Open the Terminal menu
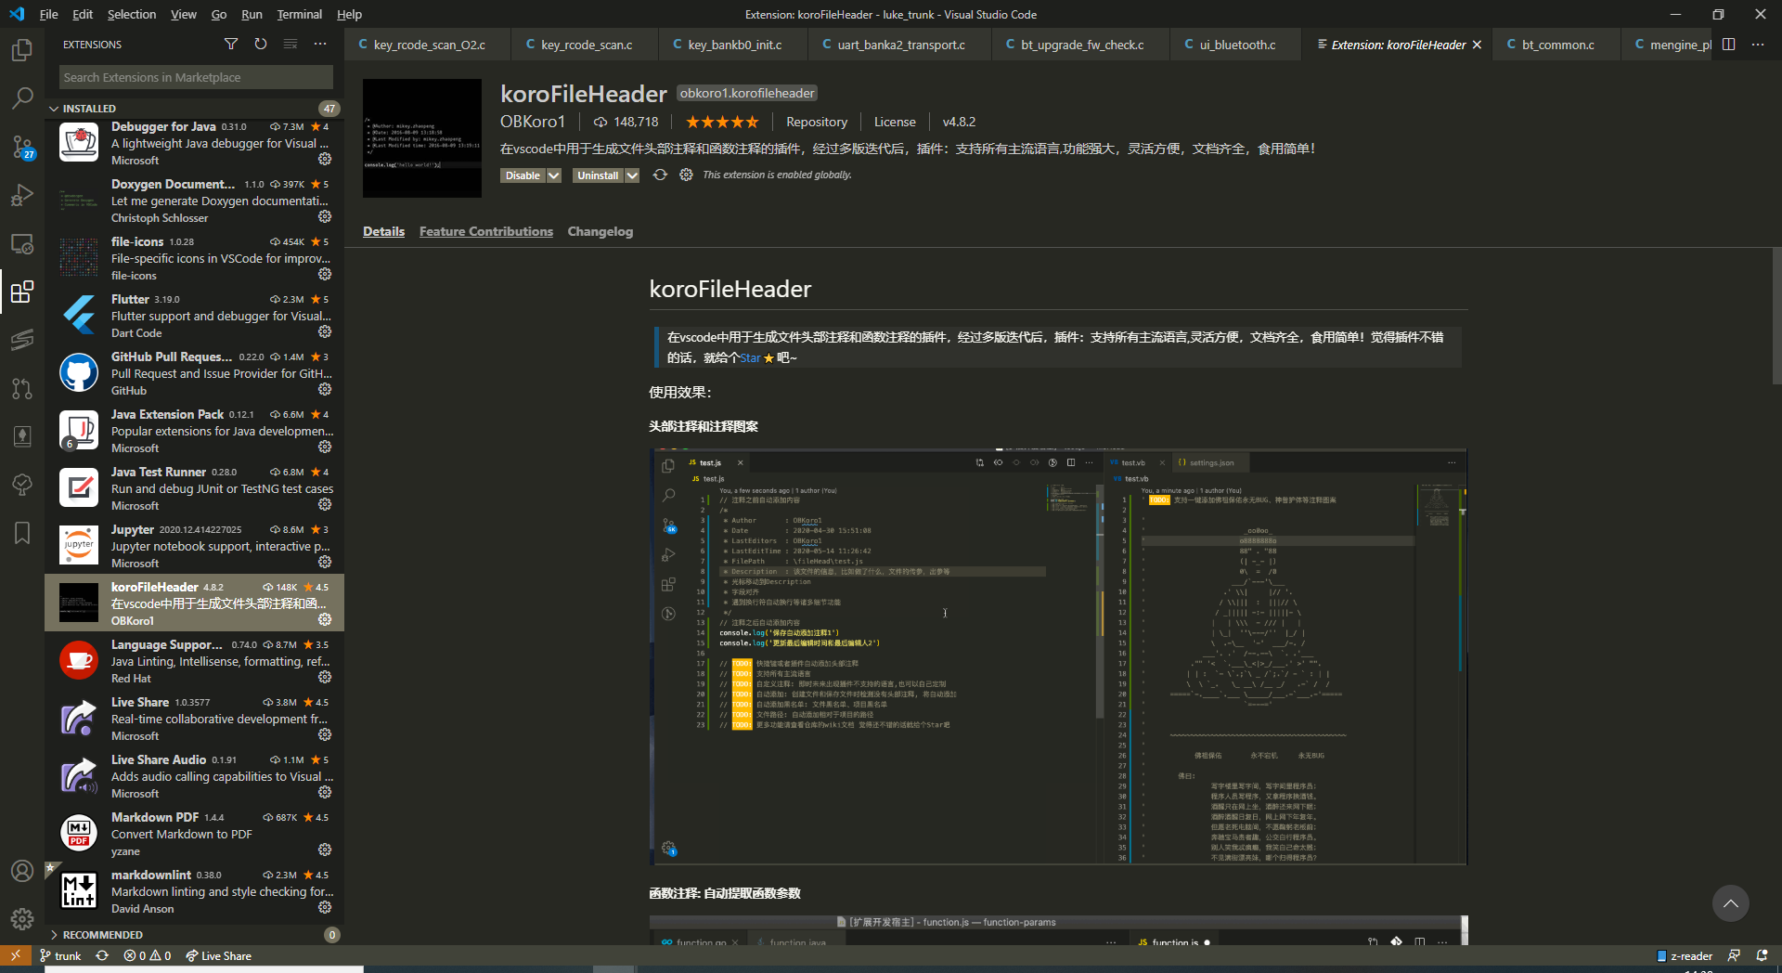Image resolution: width=1782 pixels, height=973 pixels. 299,14
